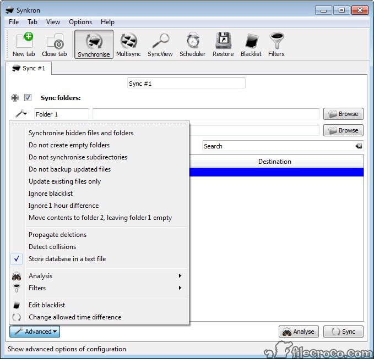The height and width of the screenshot is (359, 374).
Task: Toggle the Ignore blacklist option
Action: (x=99, y=194)
